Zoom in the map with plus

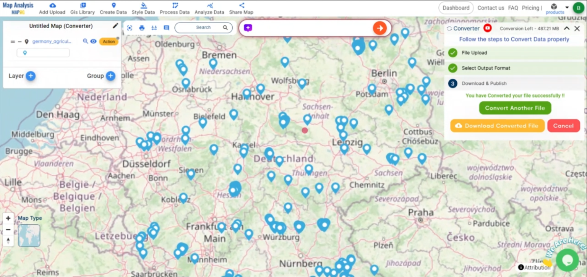point(8,219)
